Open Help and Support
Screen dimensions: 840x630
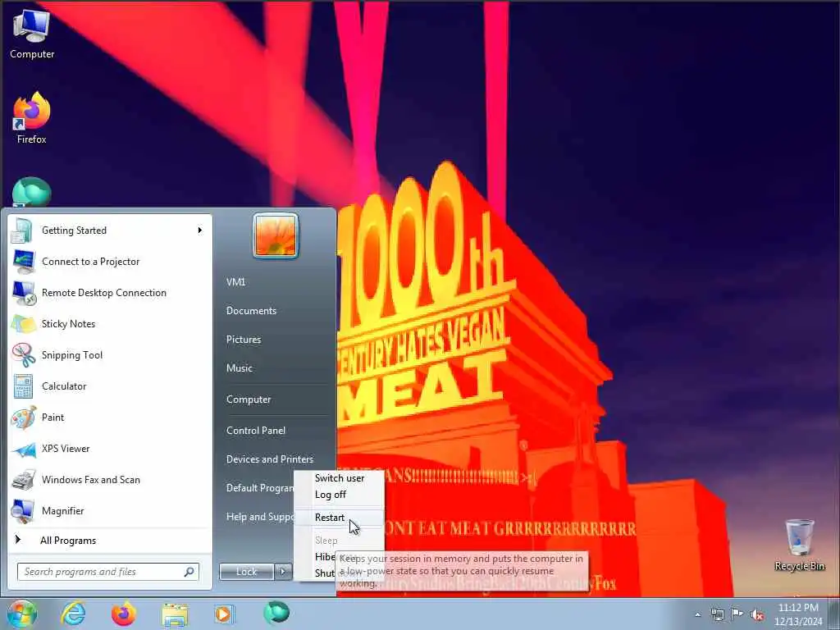(x=260, y=517)
